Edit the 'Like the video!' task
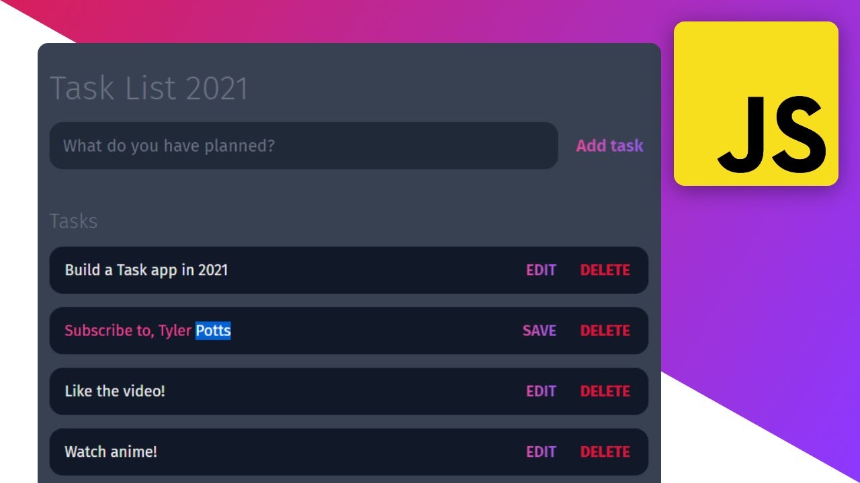This screenshot has width=860, height=483. 541,391
